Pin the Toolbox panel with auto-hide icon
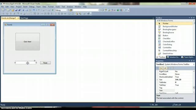This screenshot has width=196, height=110. click(x=192, y=18)
